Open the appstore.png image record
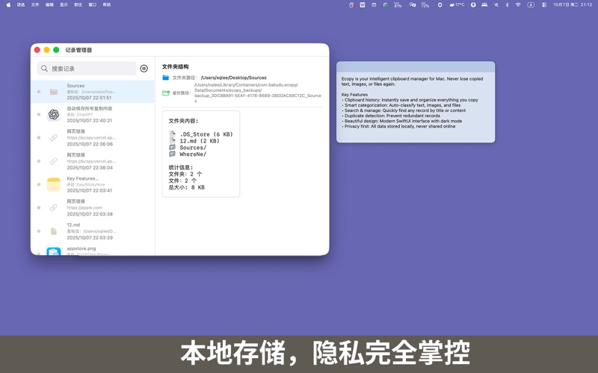This screenshot has height=373, width=598. 54,252
